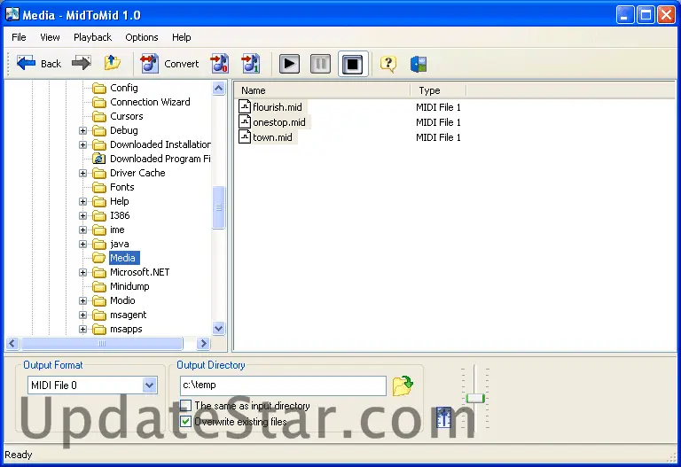Pause playback with the Pause button

coord(320,64)
